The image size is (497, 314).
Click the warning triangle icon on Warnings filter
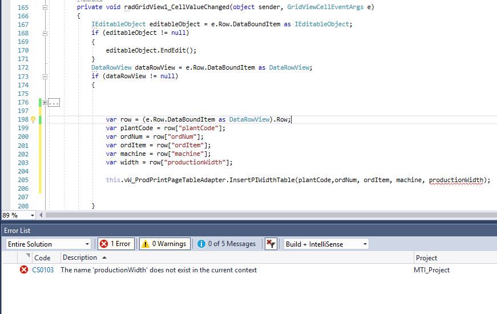(x=146, y=244)
